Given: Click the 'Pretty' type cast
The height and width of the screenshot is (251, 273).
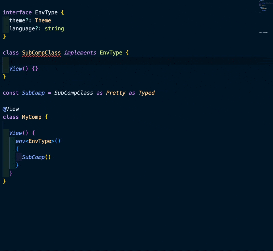Looking at the screenshot, I should coord(116,93).
